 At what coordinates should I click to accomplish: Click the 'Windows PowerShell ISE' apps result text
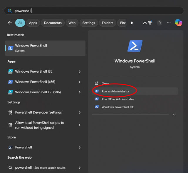click(34, 71)
